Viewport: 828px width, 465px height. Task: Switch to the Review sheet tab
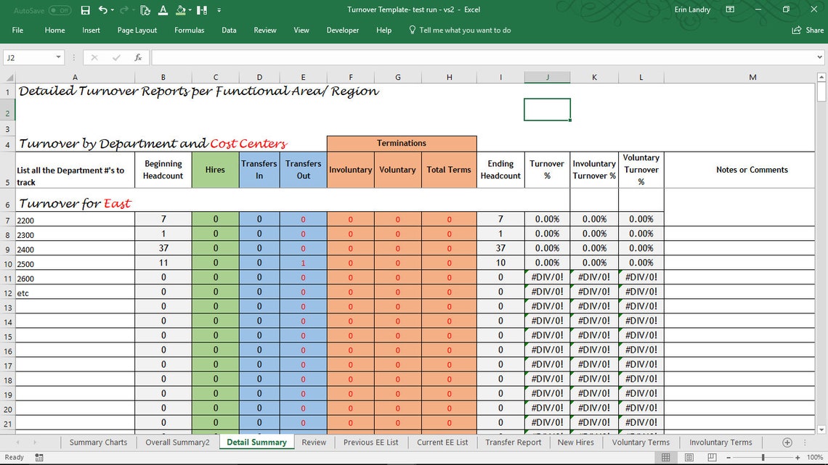tap(314, 442)
